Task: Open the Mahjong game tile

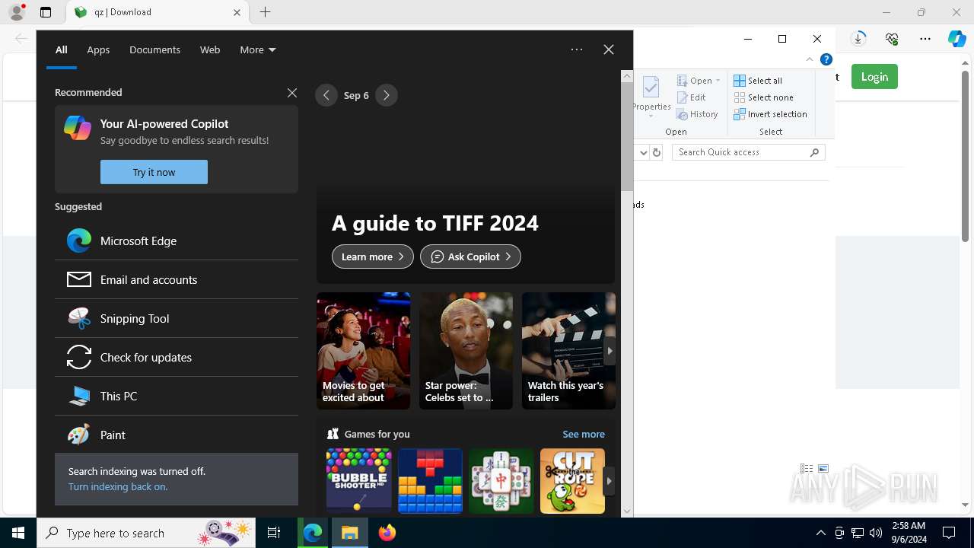Action: pyautogui.click(x=501, y=481)
